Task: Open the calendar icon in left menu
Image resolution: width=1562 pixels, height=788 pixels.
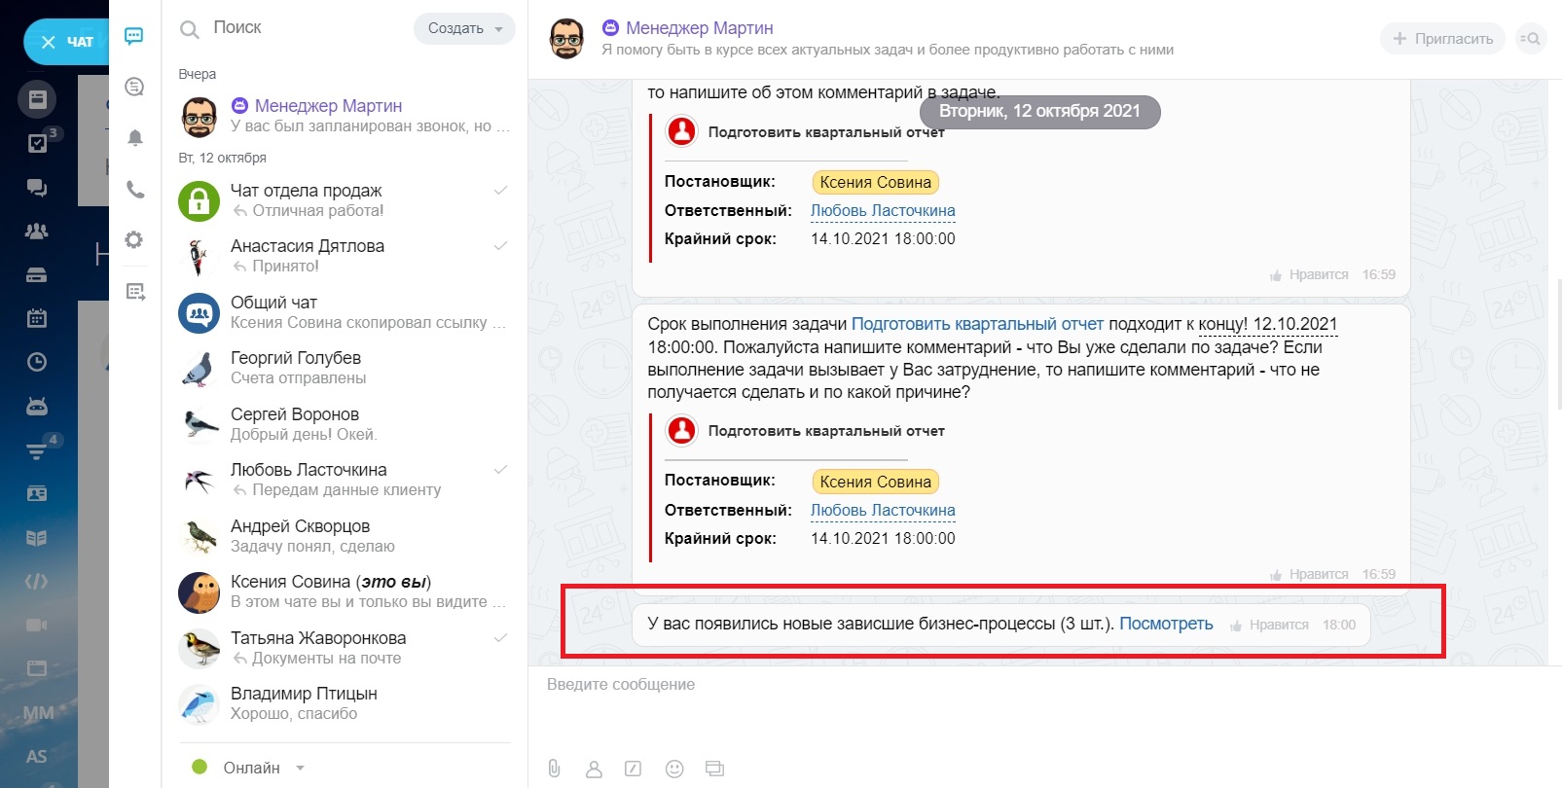Action: (x=37, y=318)
